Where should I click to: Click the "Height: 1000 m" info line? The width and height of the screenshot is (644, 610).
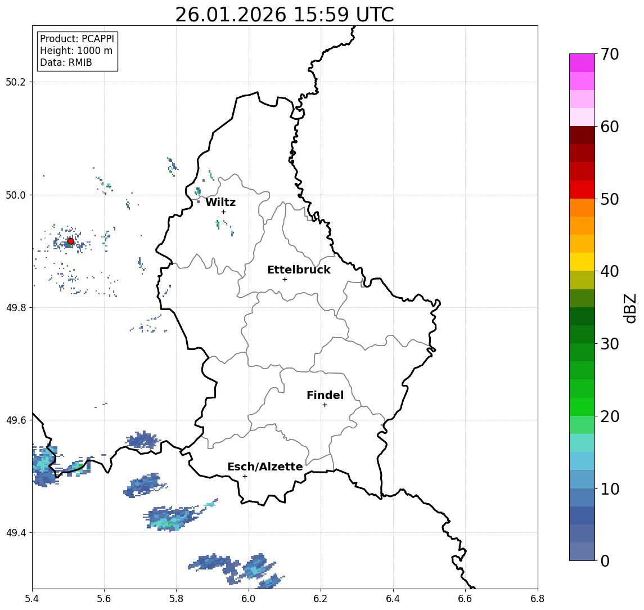(76, 51)
